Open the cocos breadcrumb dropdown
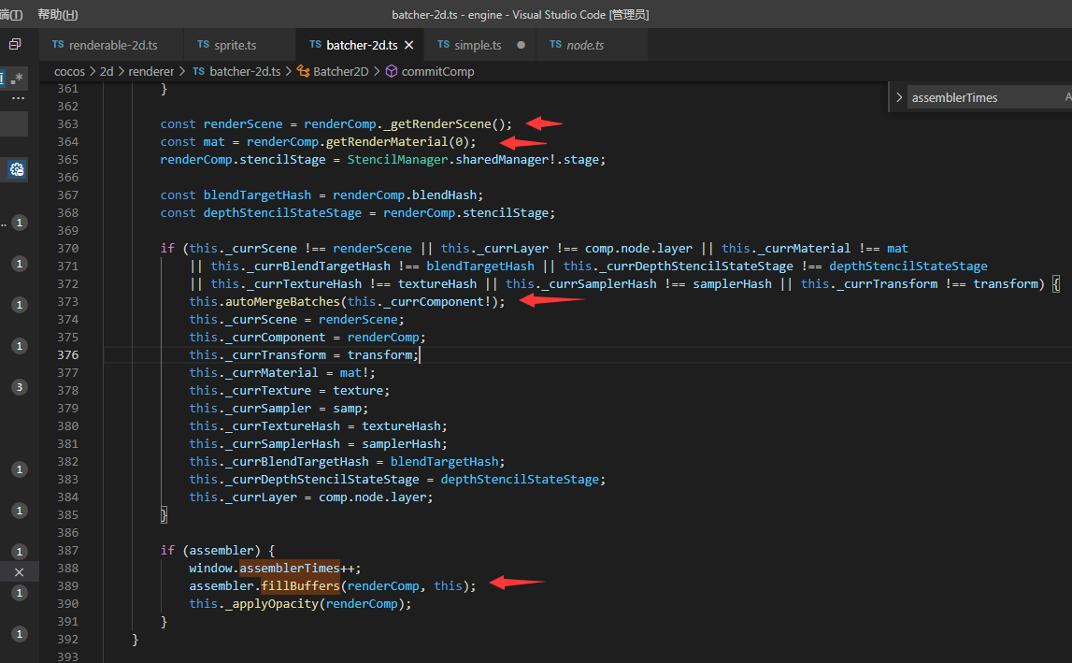 click(69, 71)
